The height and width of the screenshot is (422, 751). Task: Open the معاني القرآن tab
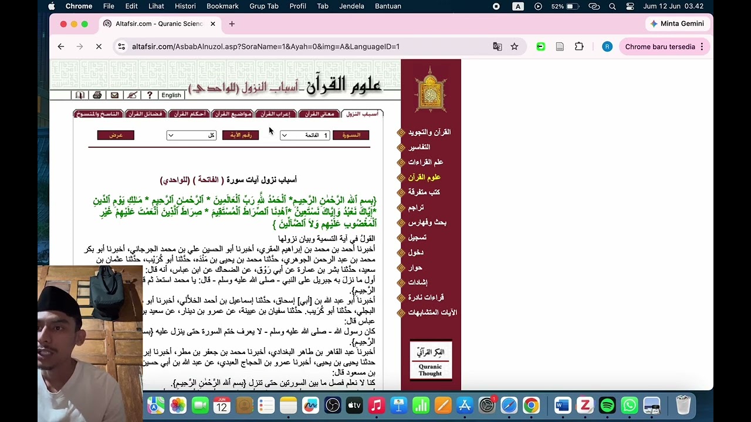click(x=319, y=114)
